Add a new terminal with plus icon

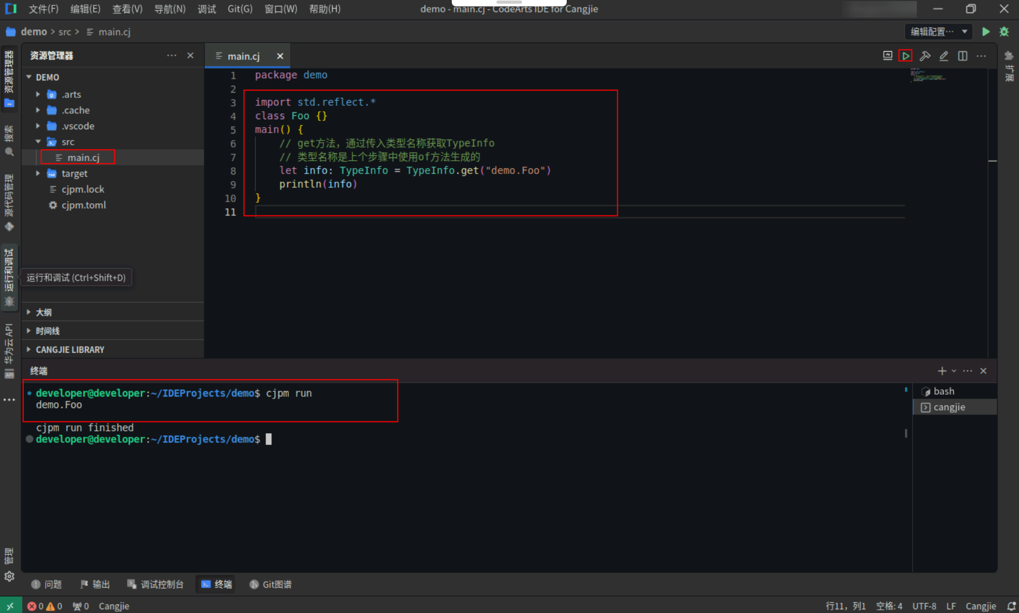[x=942, y=371]
